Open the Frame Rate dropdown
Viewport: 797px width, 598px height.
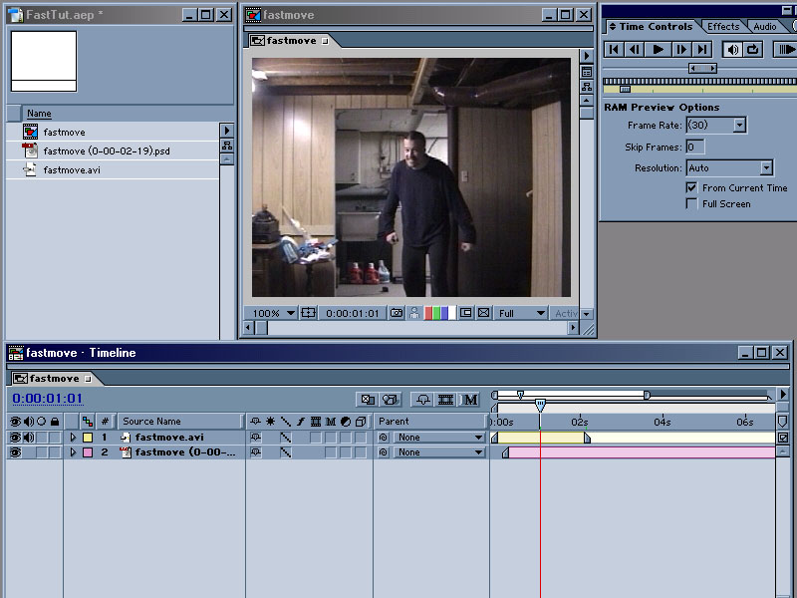(739, 126)
